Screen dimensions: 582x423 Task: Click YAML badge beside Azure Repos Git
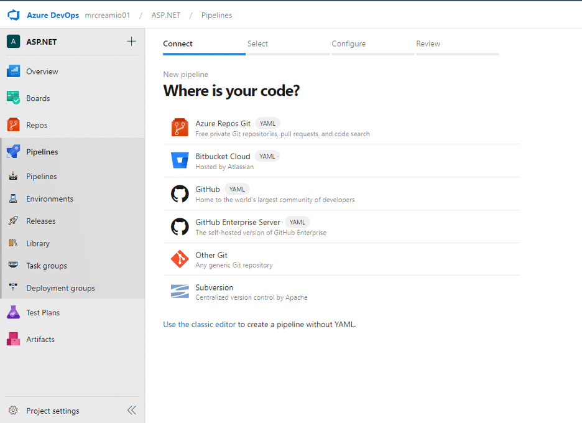point(267,123)
